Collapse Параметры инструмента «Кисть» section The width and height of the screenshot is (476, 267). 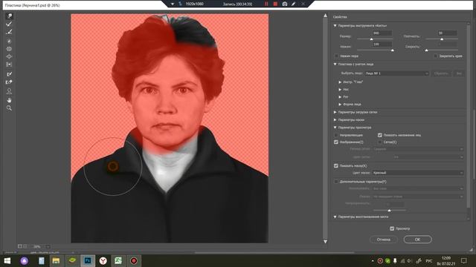point(335,26)
